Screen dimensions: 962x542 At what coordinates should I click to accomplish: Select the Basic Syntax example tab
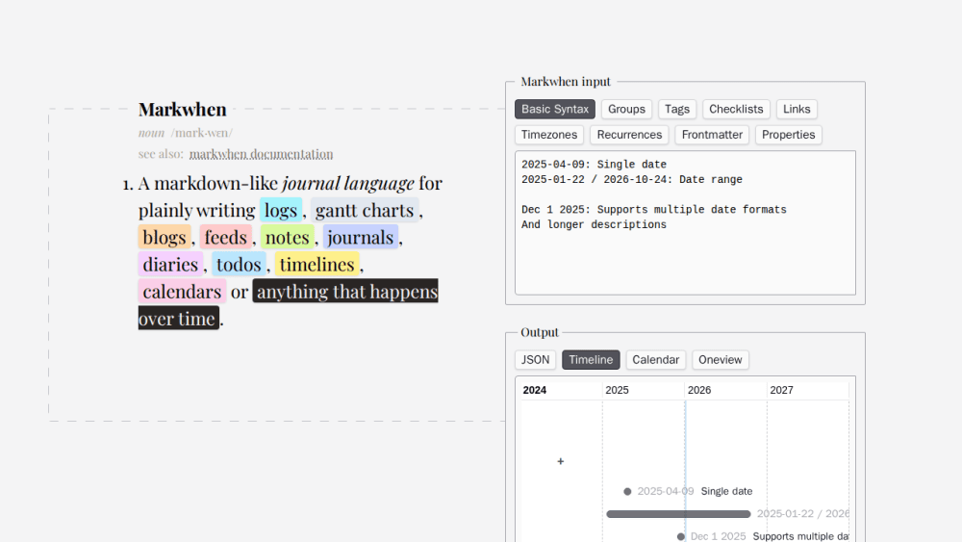point(555,109)
